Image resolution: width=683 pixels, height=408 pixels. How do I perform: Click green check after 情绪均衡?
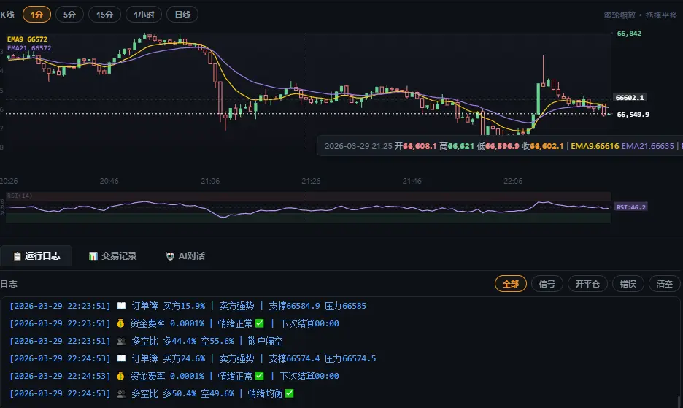click(289, 393)
